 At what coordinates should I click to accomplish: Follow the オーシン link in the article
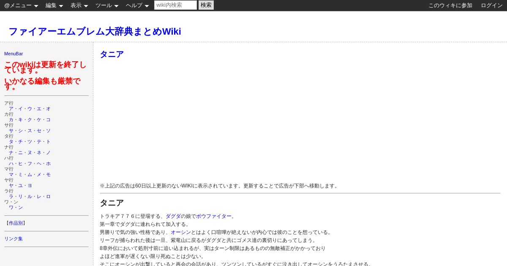point(181,232)
